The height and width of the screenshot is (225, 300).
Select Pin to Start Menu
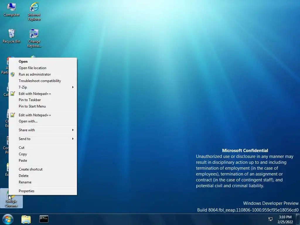click(x=43, y=106)
